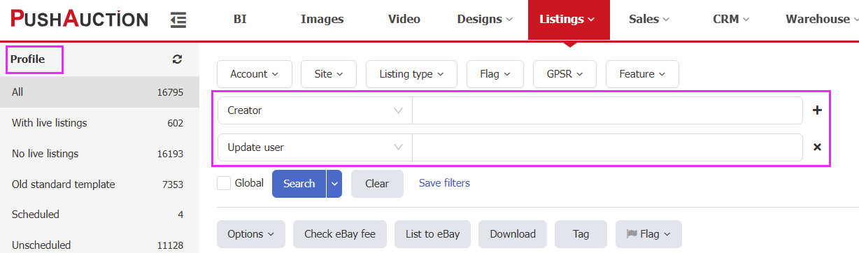Screen dimensions: 859x253
Task: Click the Clear button
Action: point(377,184)
